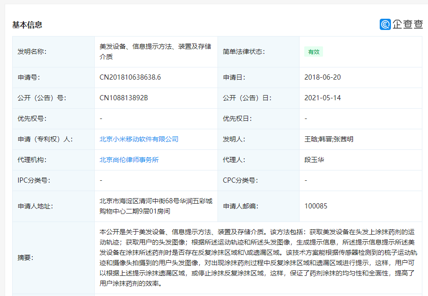The image size is (428, 296).
Task: Click the publication date 2021-05-14
Action: click(323, 98)
